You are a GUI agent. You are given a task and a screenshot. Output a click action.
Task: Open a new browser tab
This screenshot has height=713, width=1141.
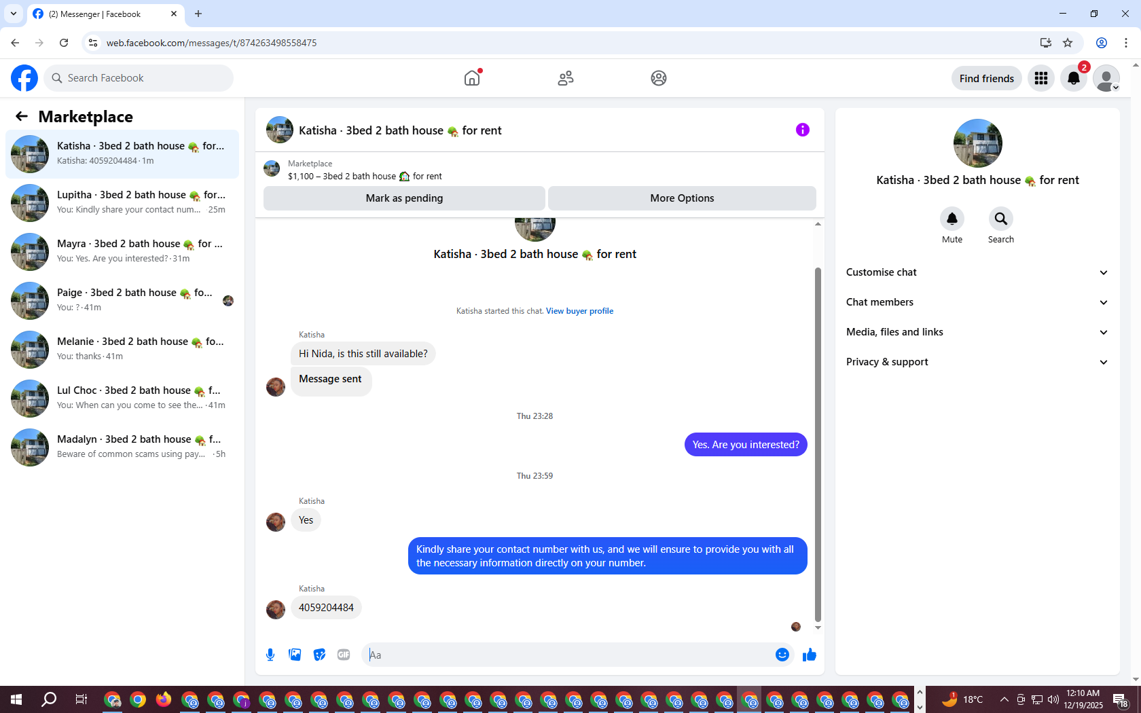pyautogui.click(x=198, y=14)
